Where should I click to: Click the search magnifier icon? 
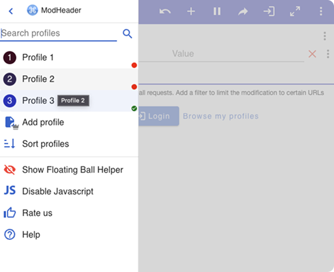tap(127, 34)
